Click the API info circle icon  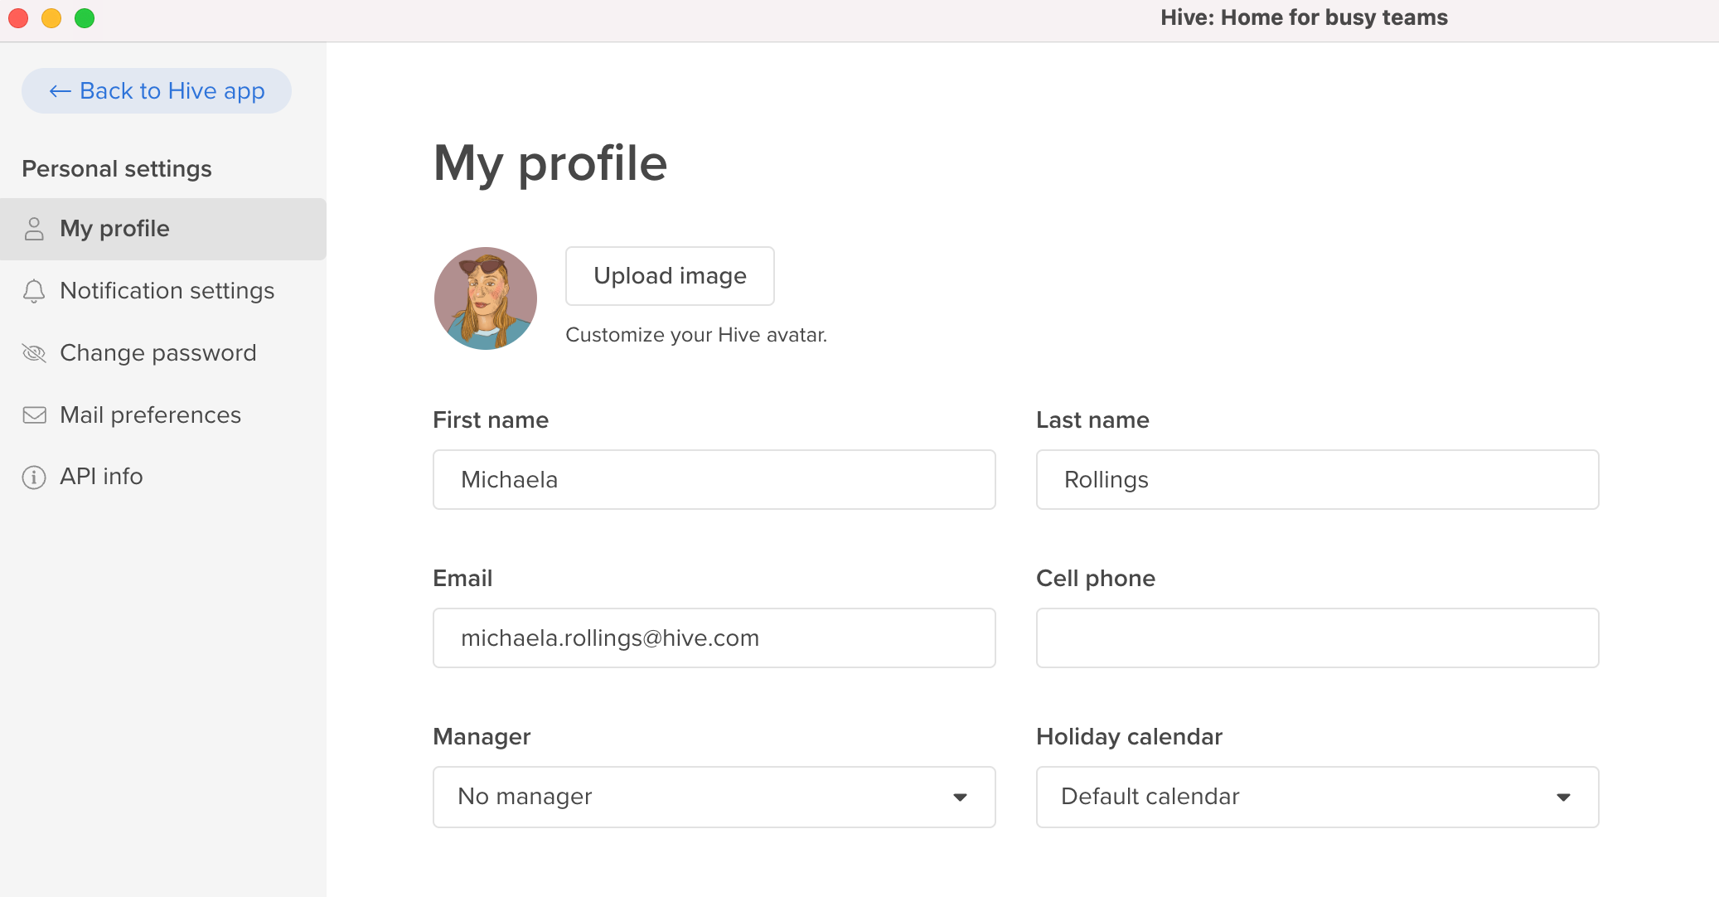click(33, 477)
